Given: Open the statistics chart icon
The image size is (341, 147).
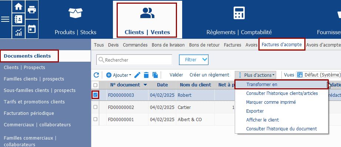Looking at the screenshot, I should click(x=19, y=32).
